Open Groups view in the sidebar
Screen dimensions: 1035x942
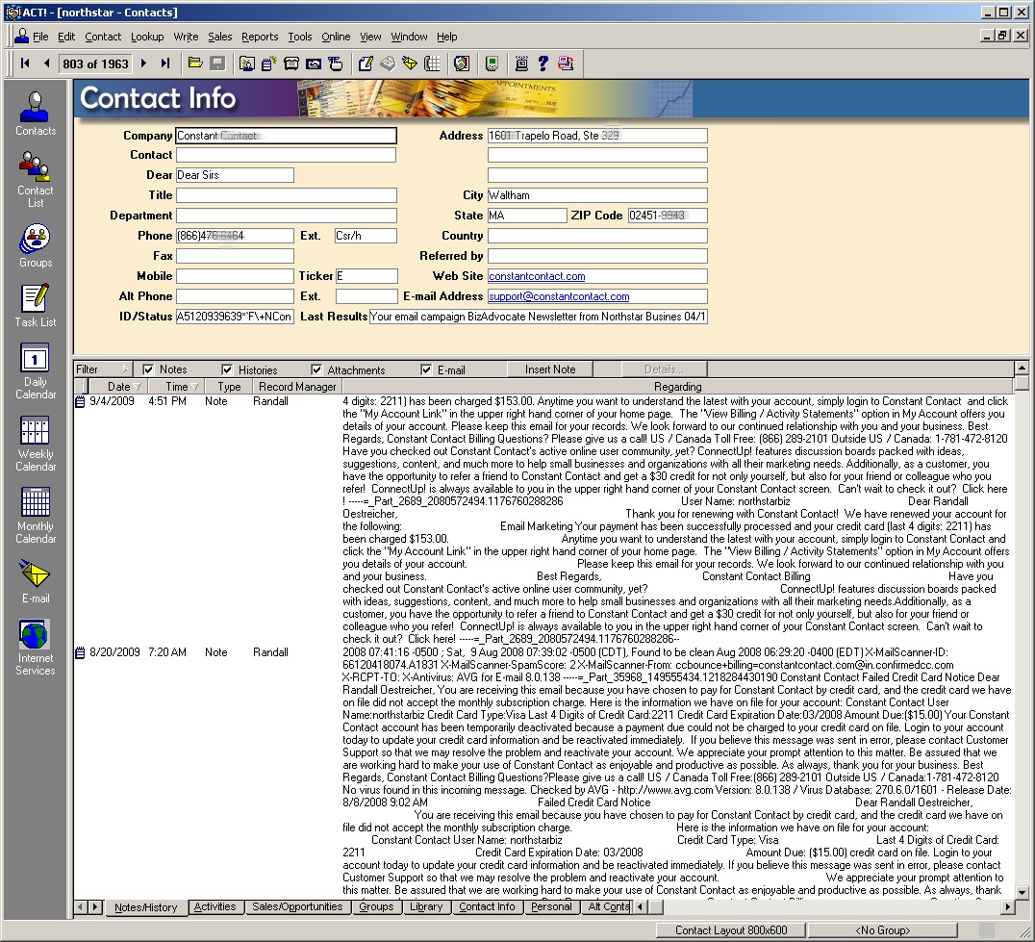coord(36,245)
